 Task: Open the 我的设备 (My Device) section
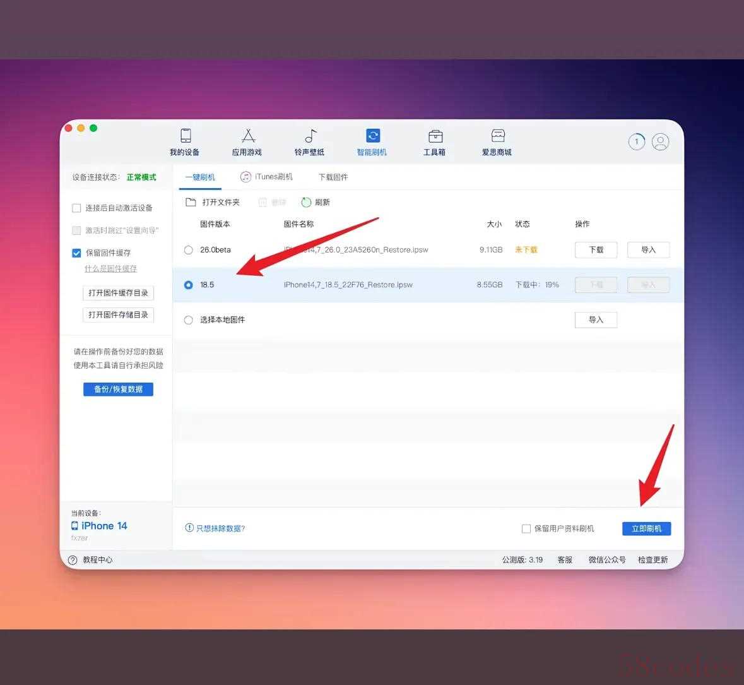coord(185,142)
